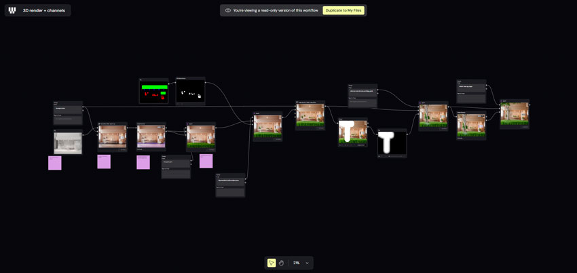Image resolution: width=577 pixels, height=273 pixels.
Task: Click the grey 3D render input image
Action: (x=68, y=143)
